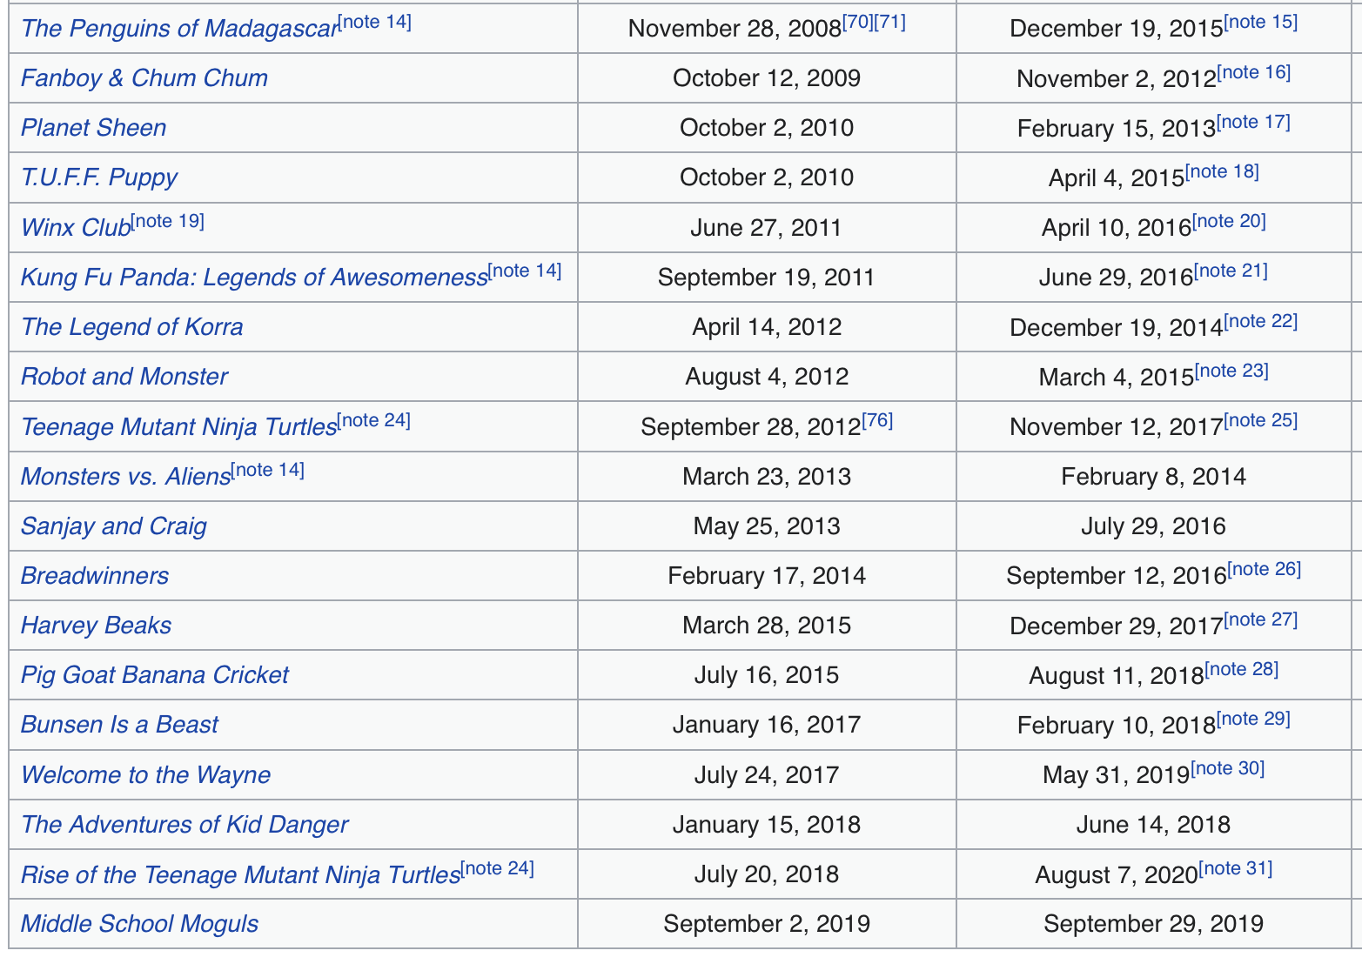Jump to note 30 footnote

click(1227, 768)
